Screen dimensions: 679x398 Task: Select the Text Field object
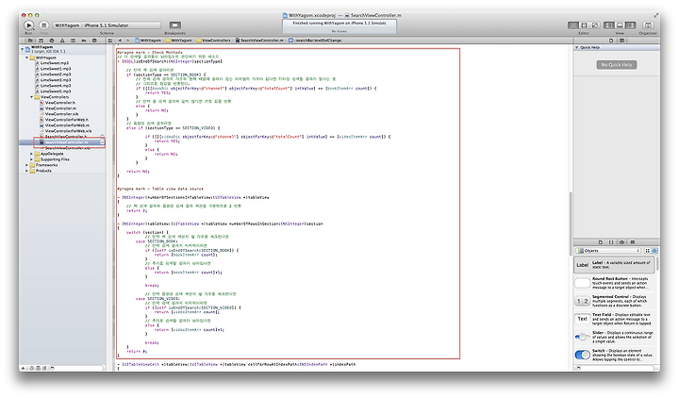click(615, 319)
